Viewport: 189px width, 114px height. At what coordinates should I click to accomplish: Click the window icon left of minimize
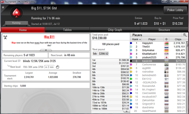coord(164,1)
